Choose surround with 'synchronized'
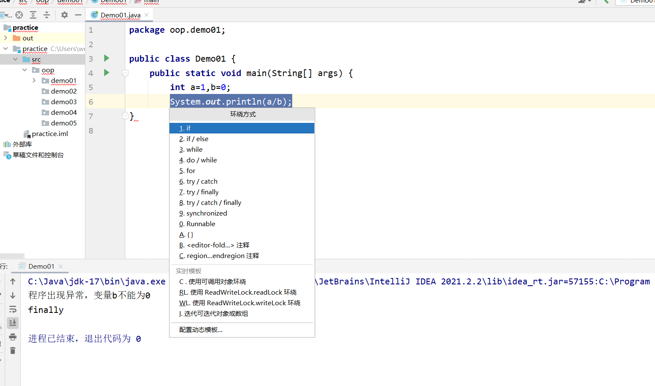The image size is (655, 386). (242, 213)
